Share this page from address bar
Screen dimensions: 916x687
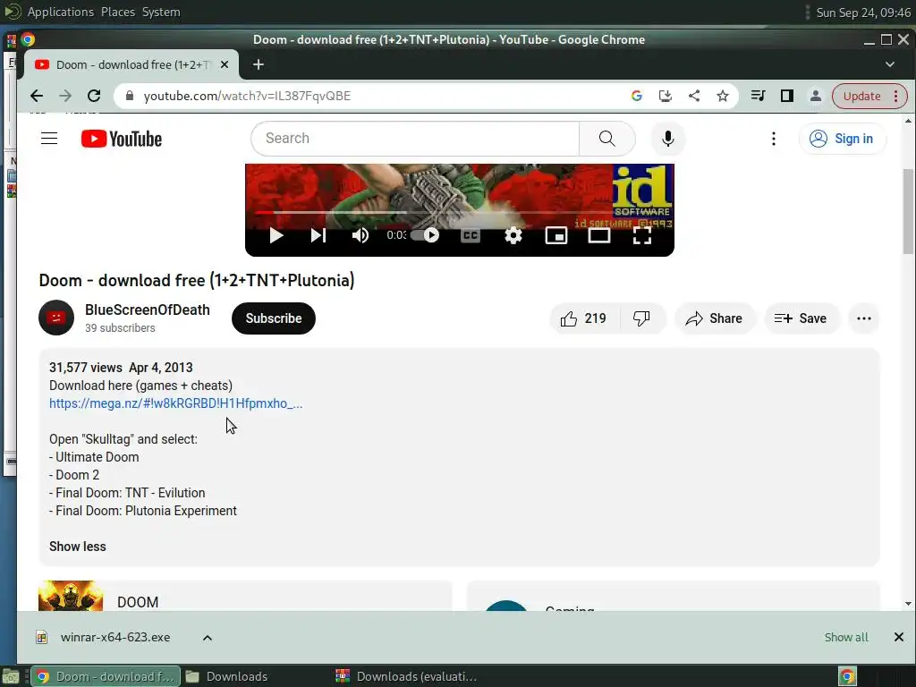click(694, 96)
